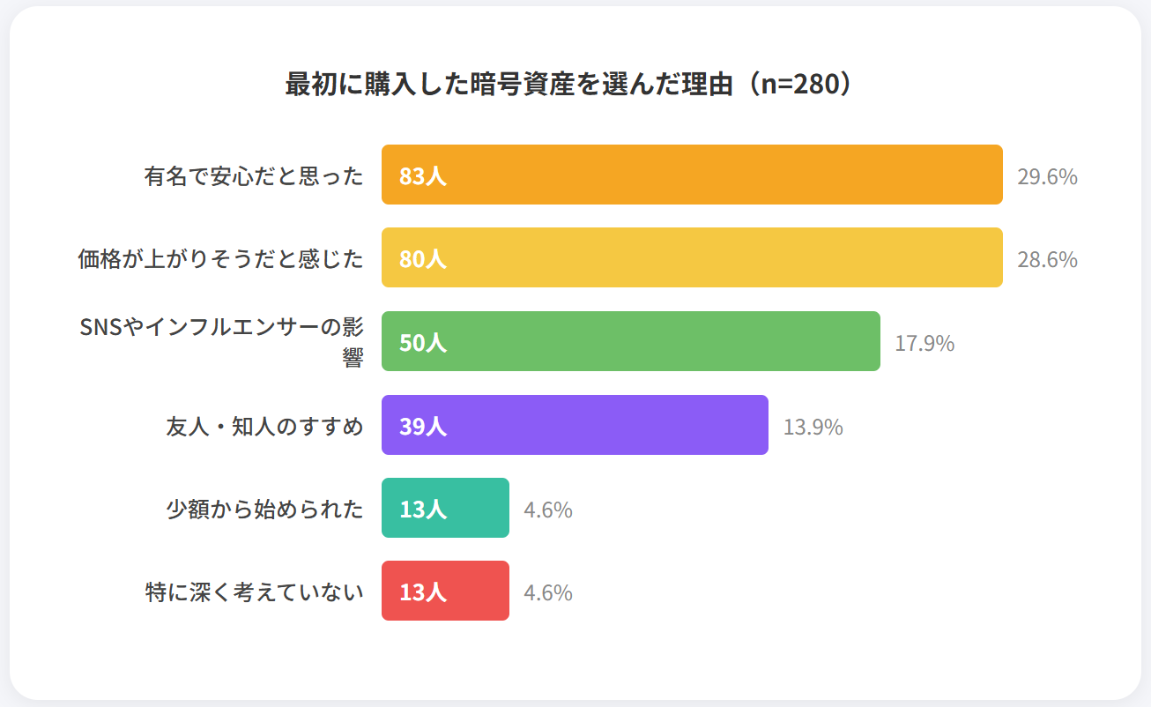Screen dimensions: 1151x707
Task: Click the 少額から始められた label
Action: [x=264, y=510]
